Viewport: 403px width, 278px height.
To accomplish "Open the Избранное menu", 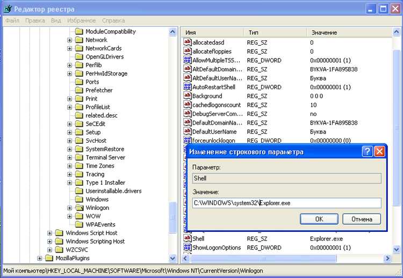I will click(x=82, y=20).
